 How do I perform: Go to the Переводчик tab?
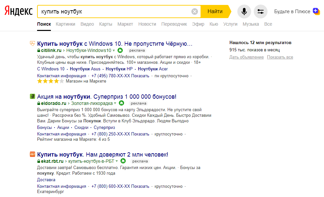pyautogui.click(x=174, y=24)
